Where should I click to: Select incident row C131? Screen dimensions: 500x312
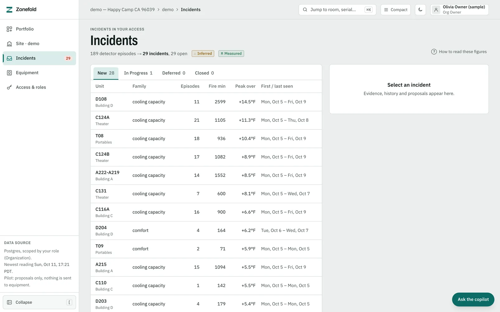click(206, 194)
